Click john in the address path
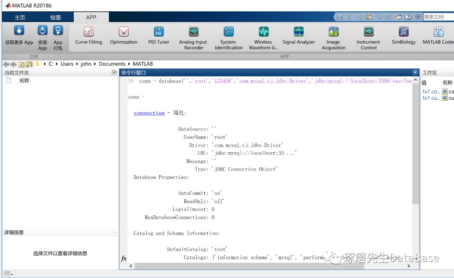This screenshot has height=278, width=454. pos(86,64)
